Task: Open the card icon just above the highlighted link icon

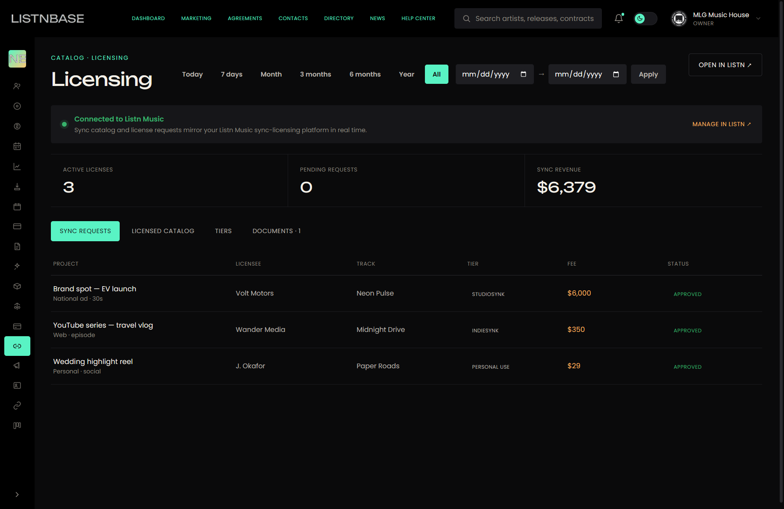Action: tap(17, 326)
